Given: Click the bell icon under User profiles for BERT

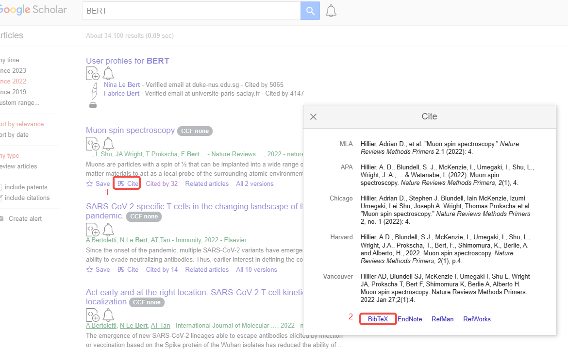Looking at the screenshot, I should [x=108, y=73].
